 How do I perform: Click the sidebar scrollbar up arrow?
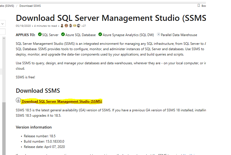(x=4, y=38)
